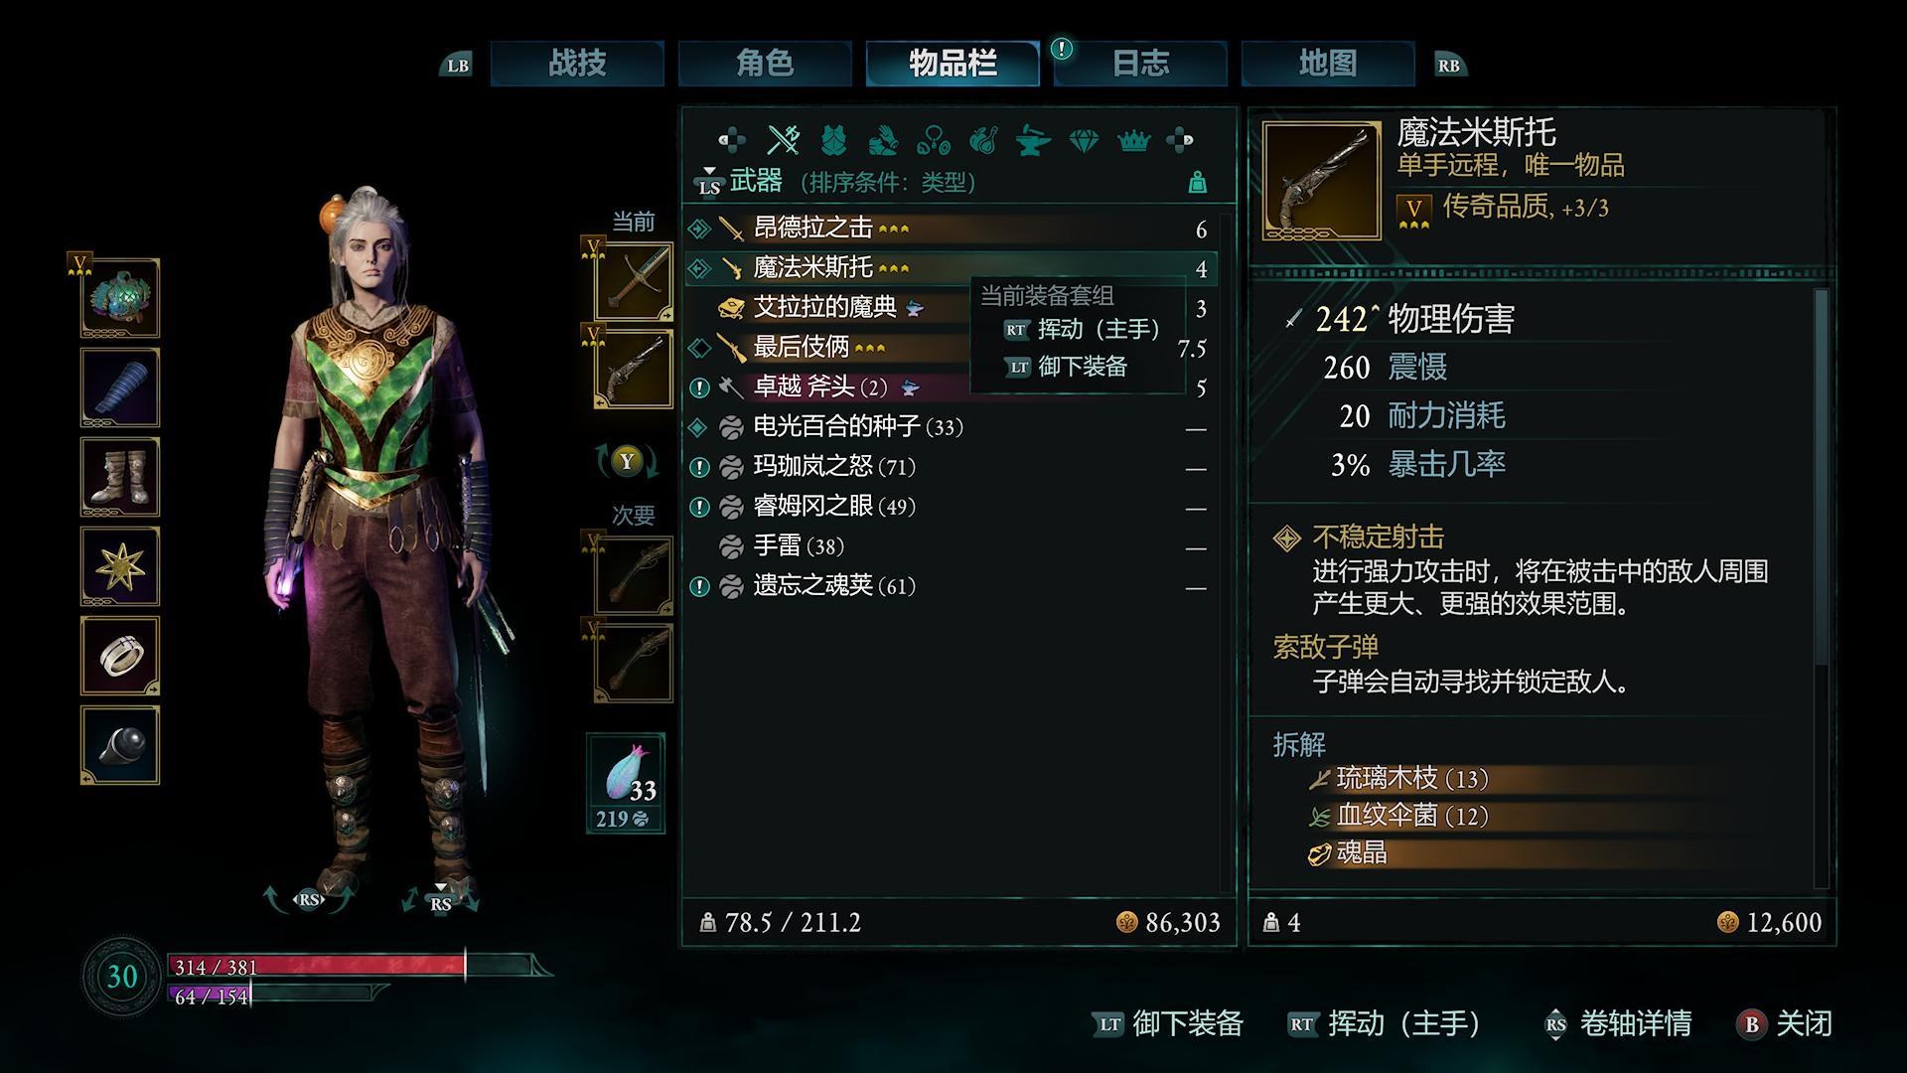This screenshot has width=1907, height=1073.
Task: Open the necklace and rings category icon
Action: point(933,140)
